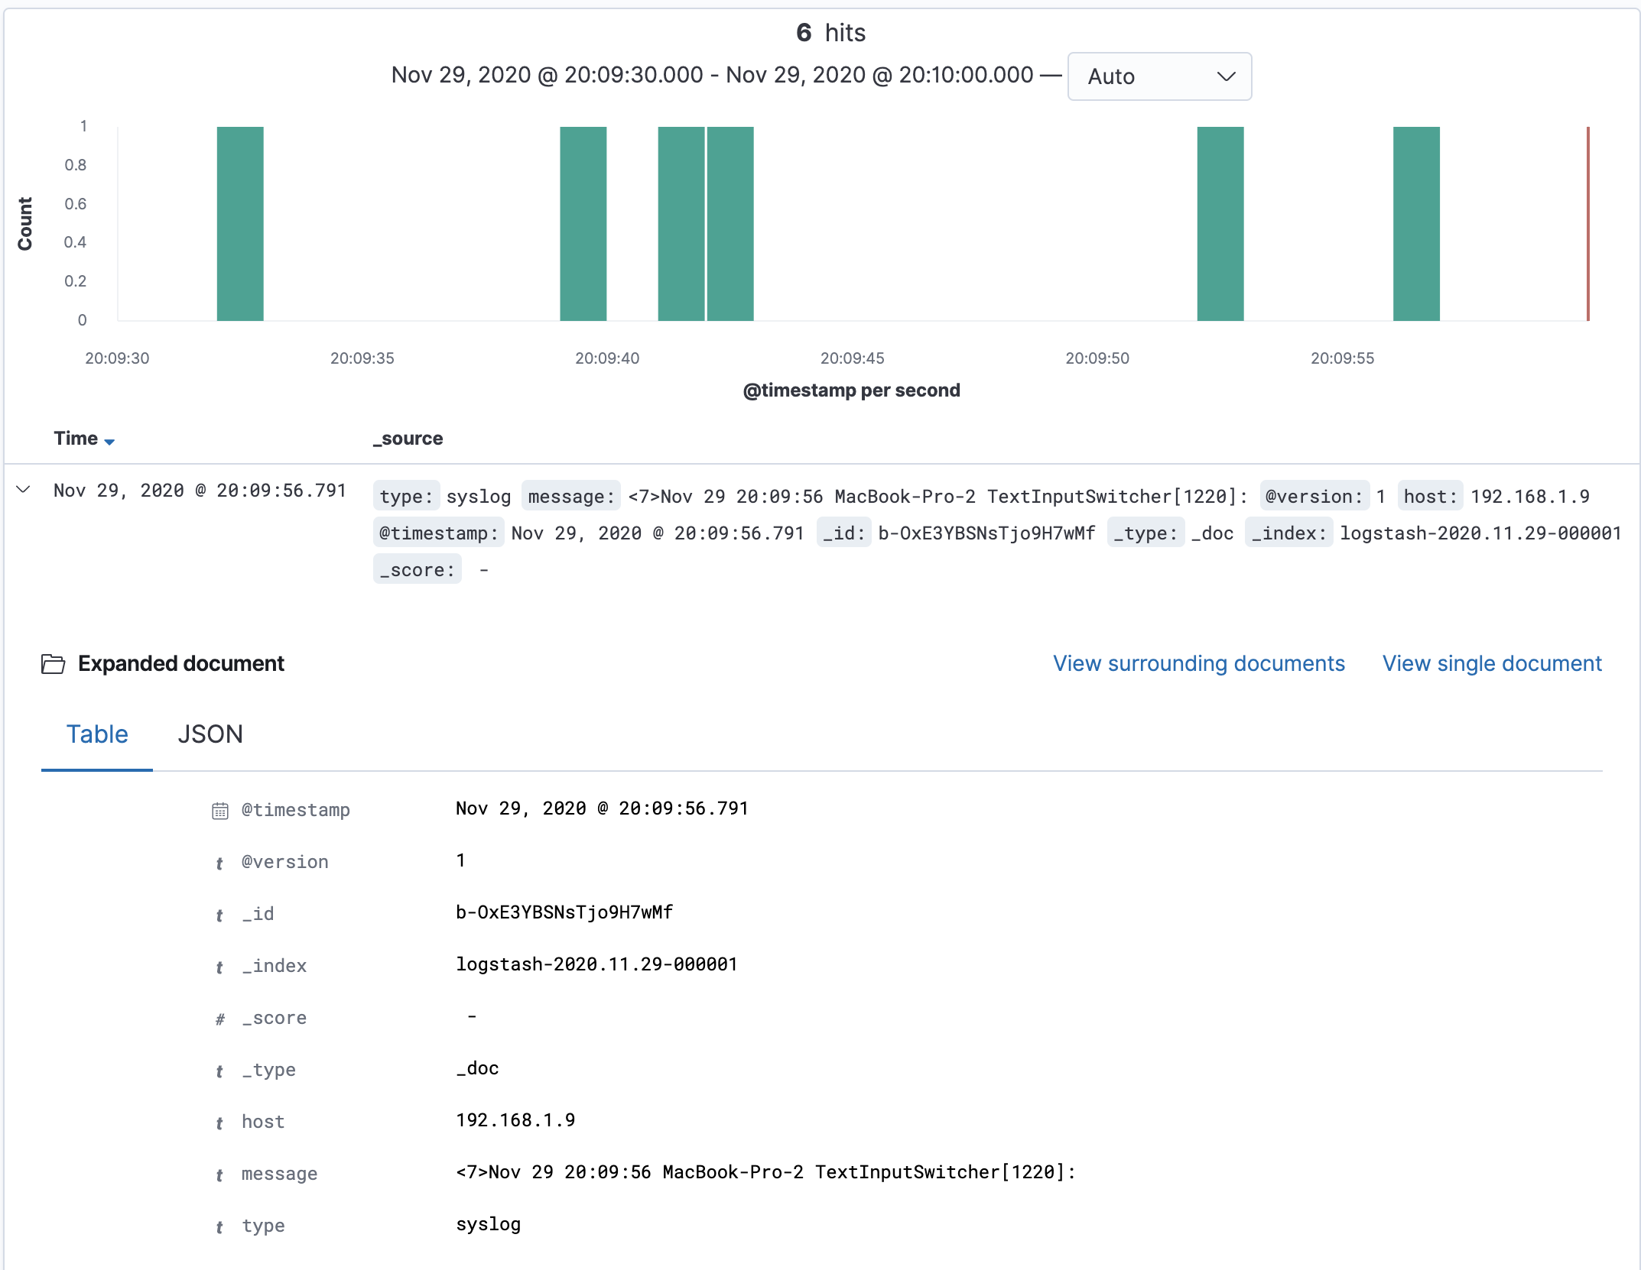The height and width of the screenshot is (1270, 1641).
Task: Click the text-type icon next to _index
Action: coord(219,967)
